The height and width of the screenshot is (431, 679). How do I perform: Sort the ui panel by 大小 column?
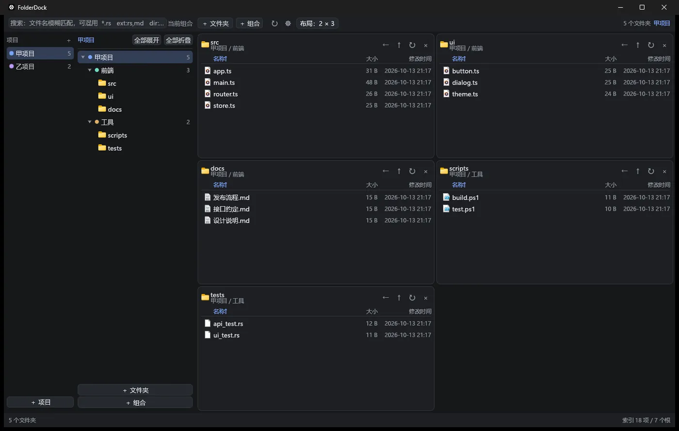(x=611, y=59)
